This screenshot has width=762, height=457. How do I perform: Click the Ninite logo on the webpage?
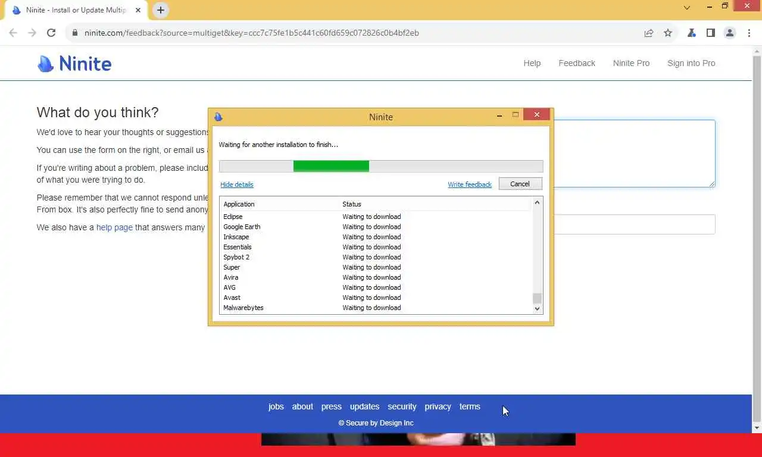(74, 63)
